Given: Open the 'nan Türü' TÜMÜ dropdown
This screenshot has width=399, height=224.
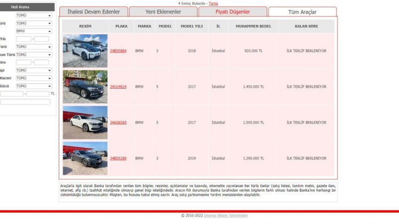Looking at the screenshot, I should pos(34,55).
